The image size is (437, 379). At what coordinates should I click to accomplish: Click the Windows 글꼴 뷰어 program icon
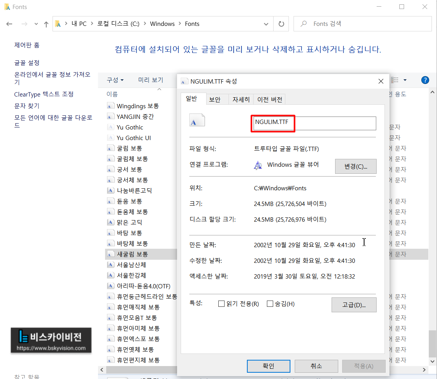(258, 165)
